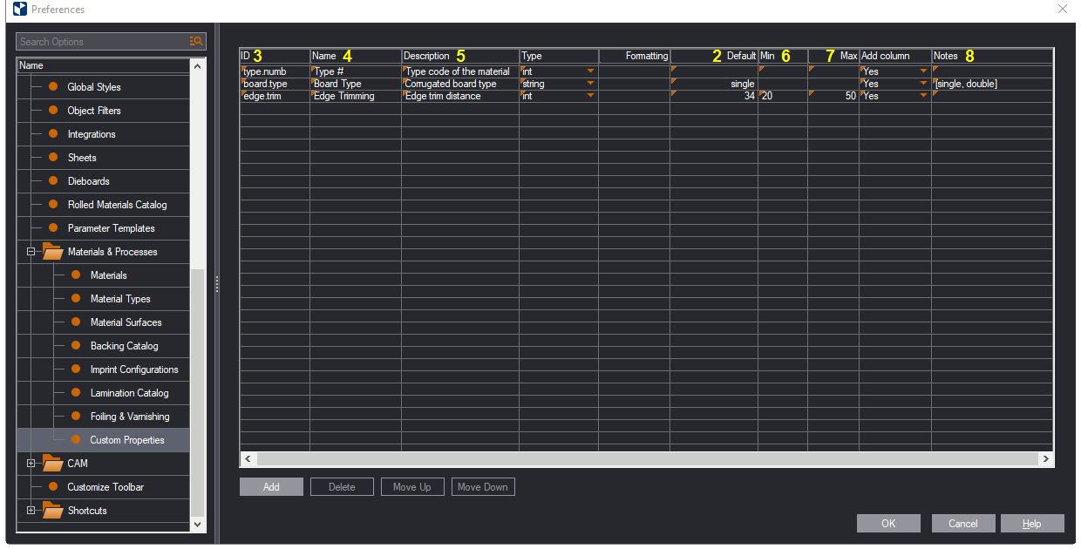This screenshot has width=1081, height=549.
Task: Collapse the Materials & Processes tree node
Action: pos(31,252)
